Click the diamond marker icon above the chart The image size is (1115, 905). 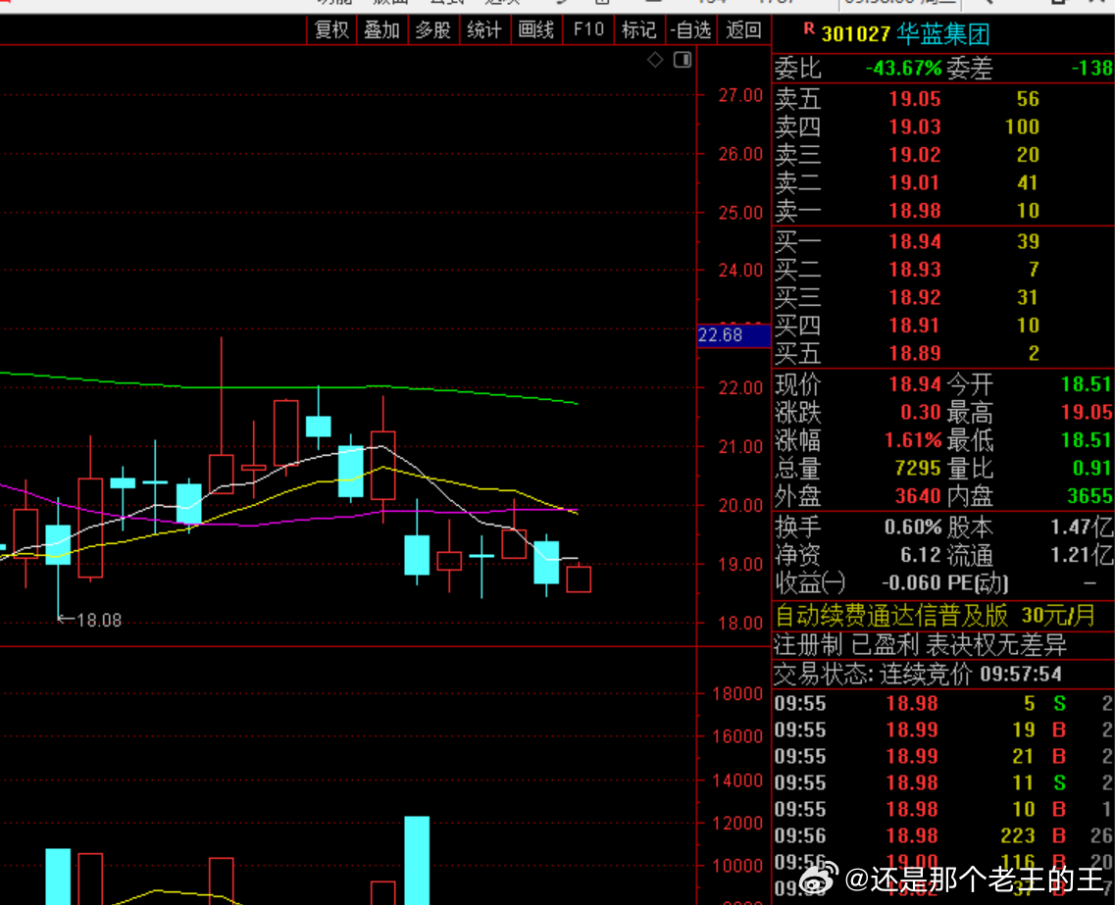coord(655,60)
